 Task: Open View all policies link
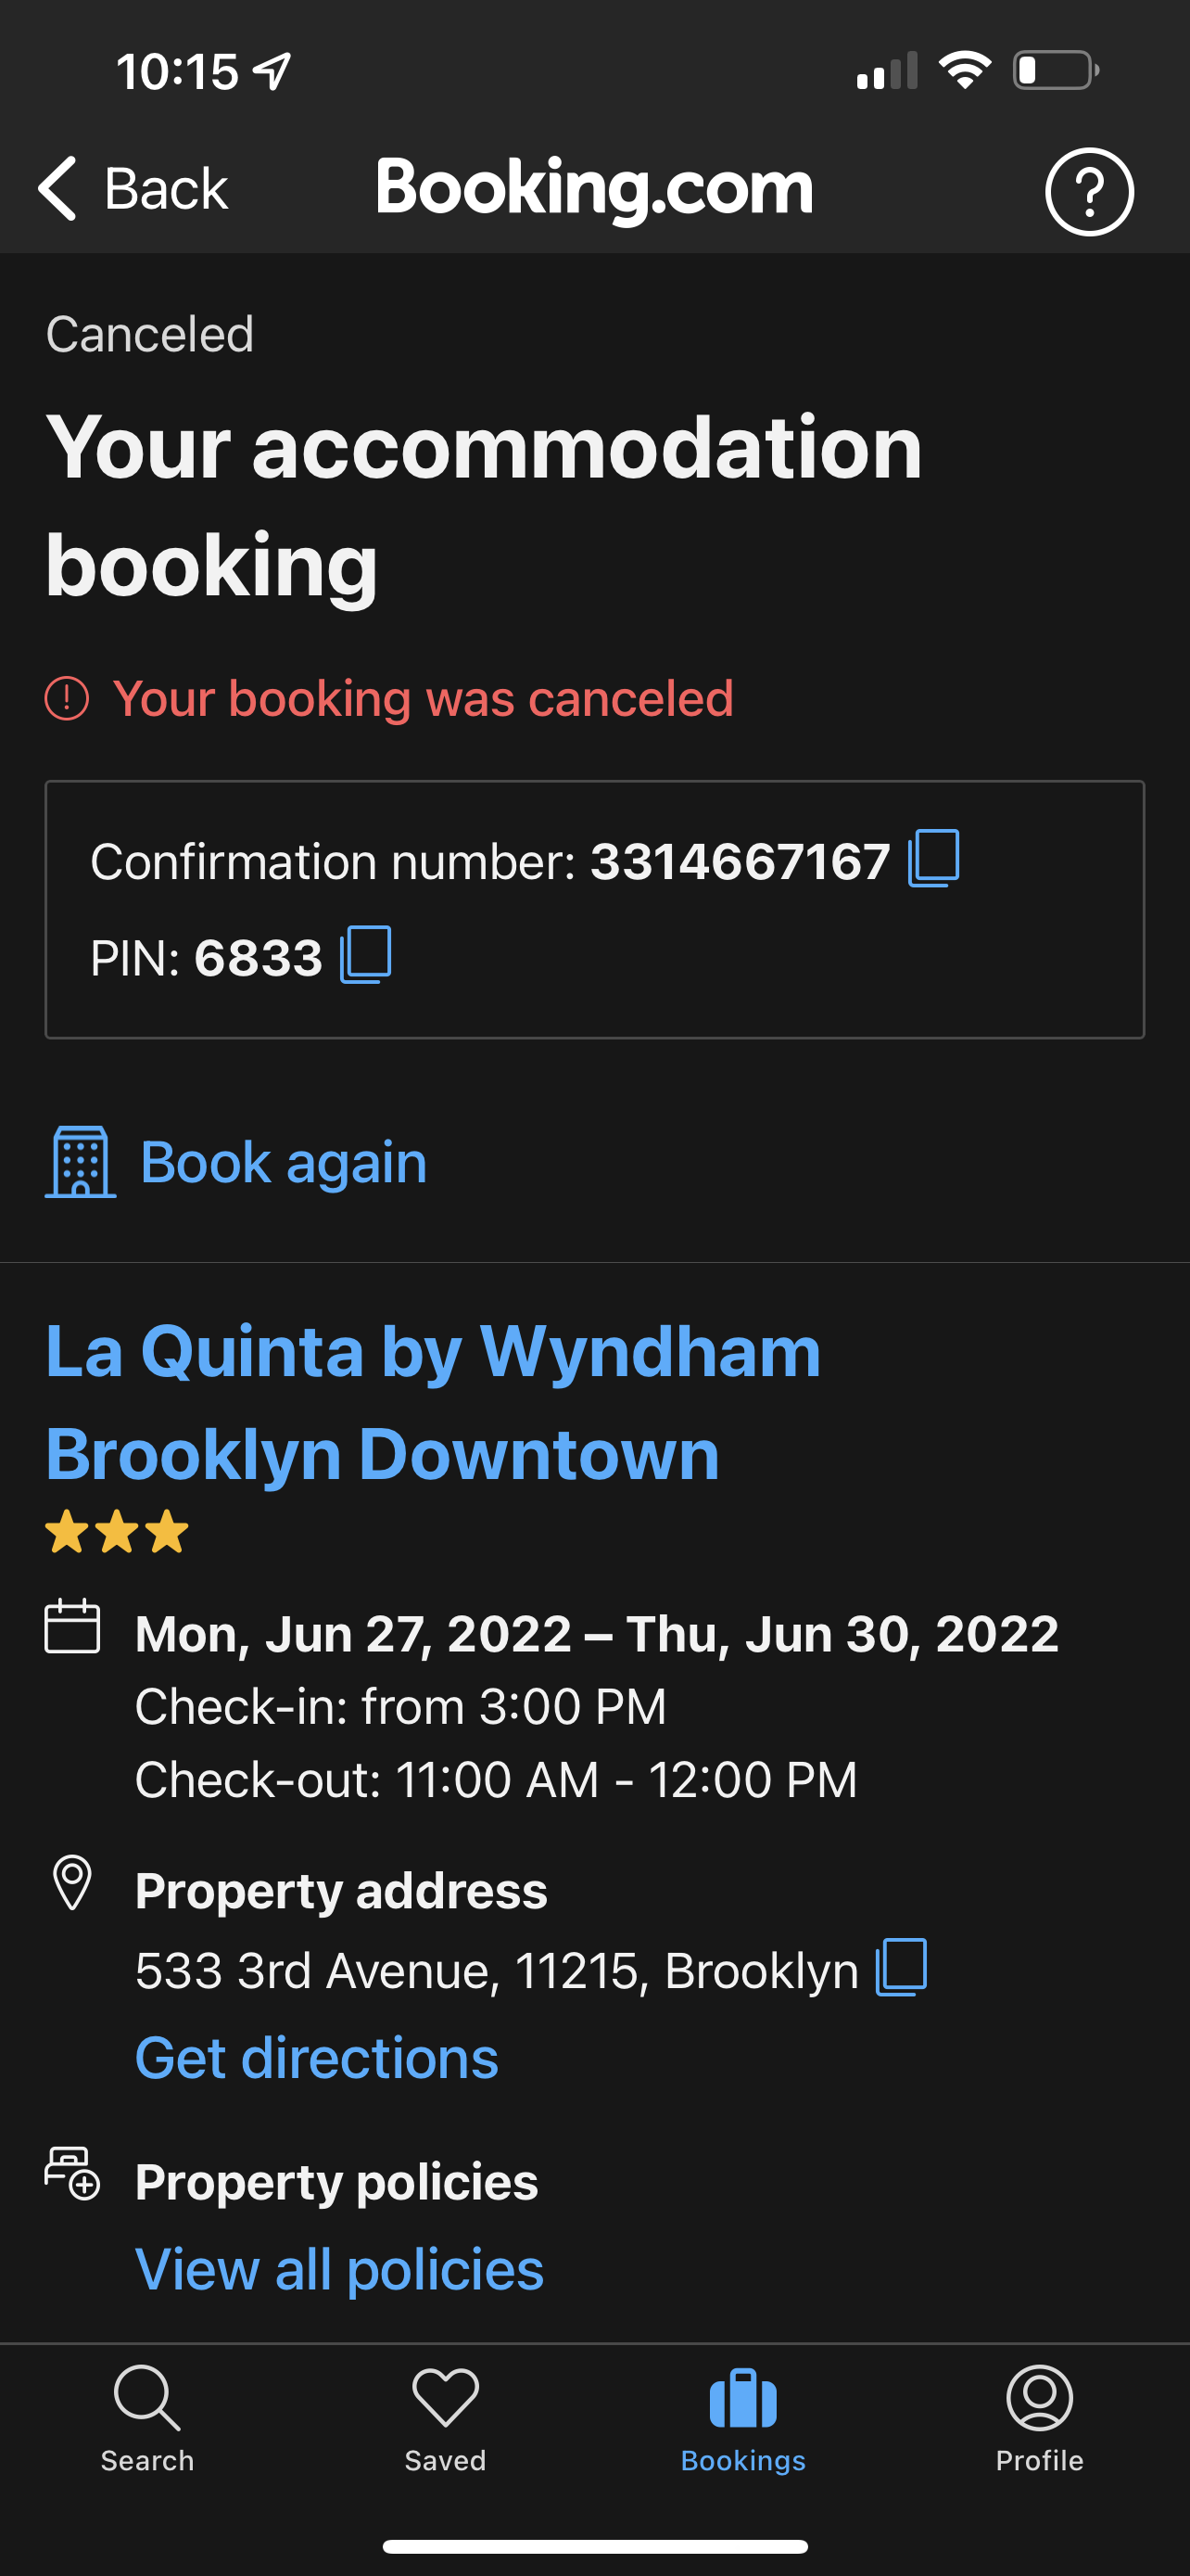click(340, 2269)
